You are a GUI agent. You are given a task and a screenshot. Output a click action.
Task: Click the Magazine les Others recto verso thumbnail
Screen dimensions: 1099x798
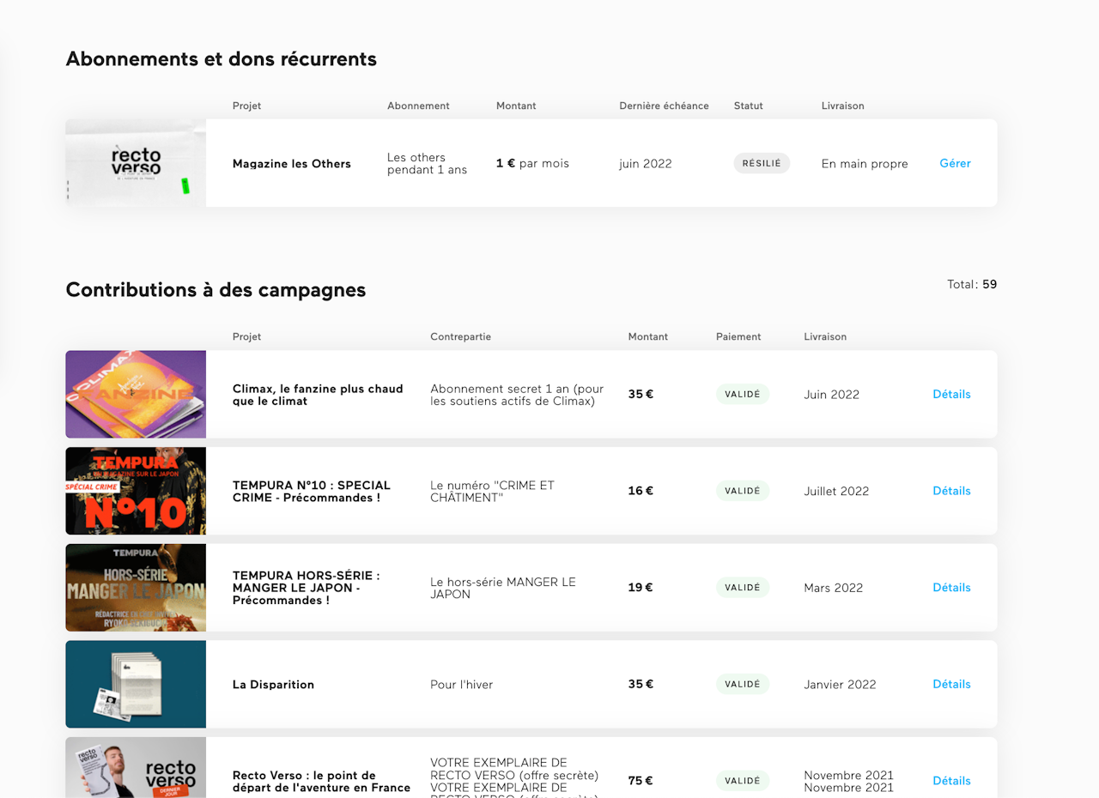136,163
